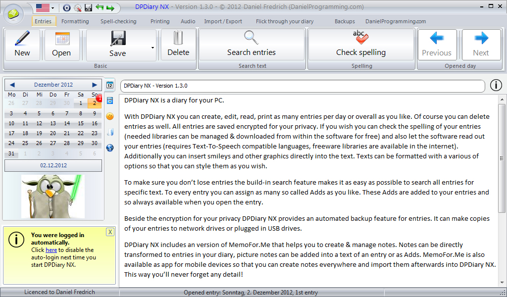Click 'Licenced to Daniel Fredrich' status text
Screen dimensions: 507x297
pyautogui.click(x=59, y=292)
